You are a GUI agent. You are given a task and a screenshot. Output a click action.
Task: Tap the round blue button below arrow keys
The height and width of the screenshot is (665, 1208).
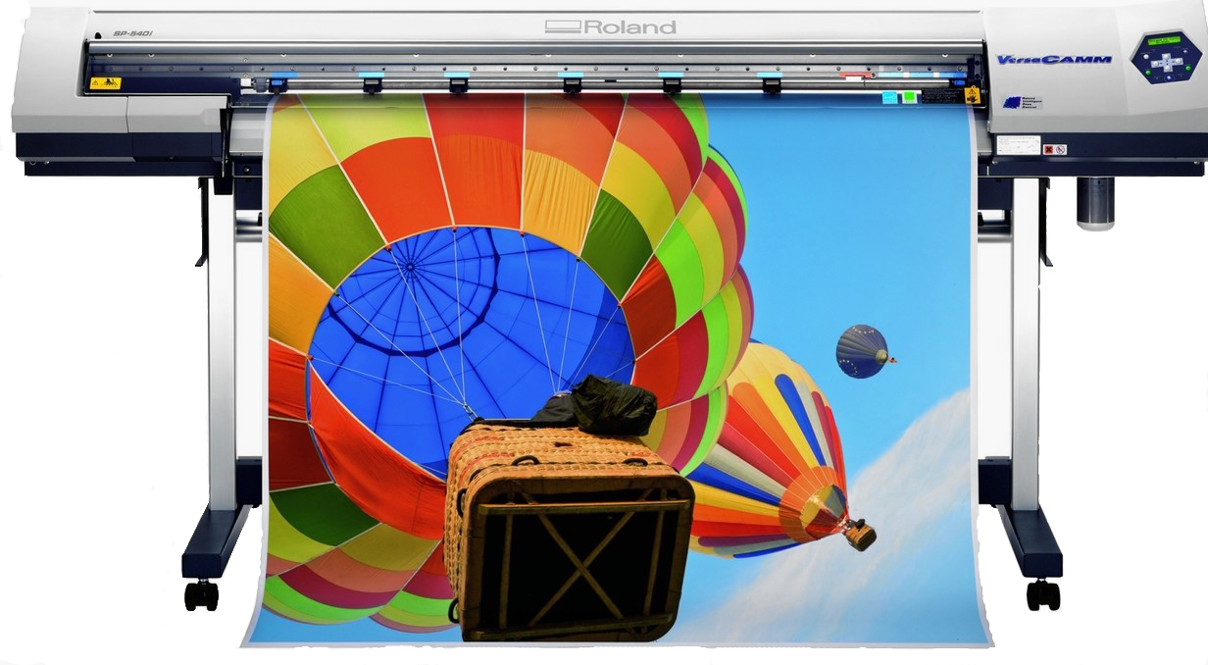1169,77
